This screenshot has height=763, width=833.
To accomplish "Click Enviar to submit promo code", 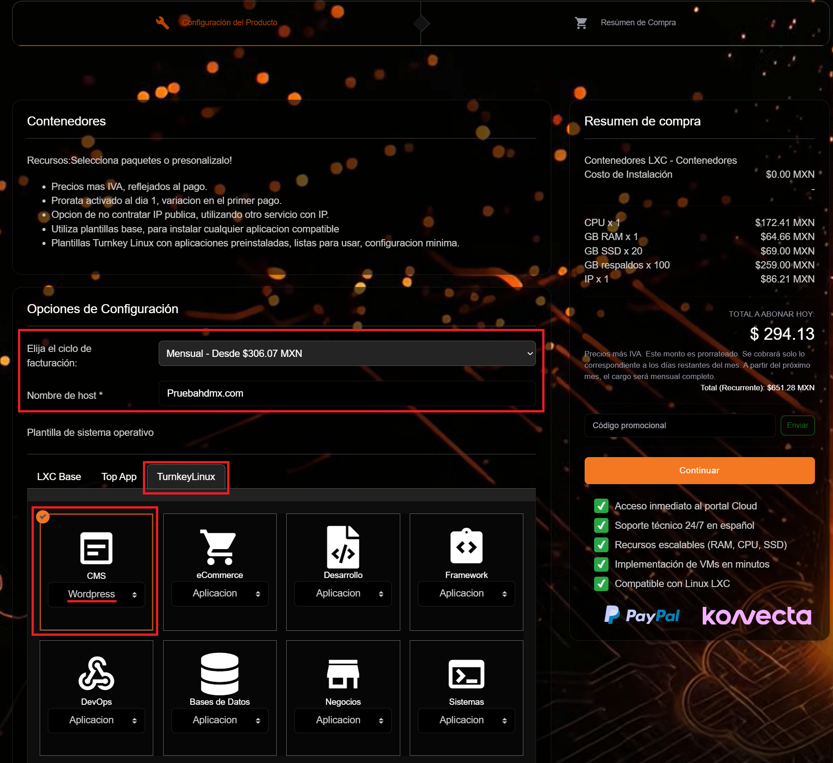I will pos(797,425).
